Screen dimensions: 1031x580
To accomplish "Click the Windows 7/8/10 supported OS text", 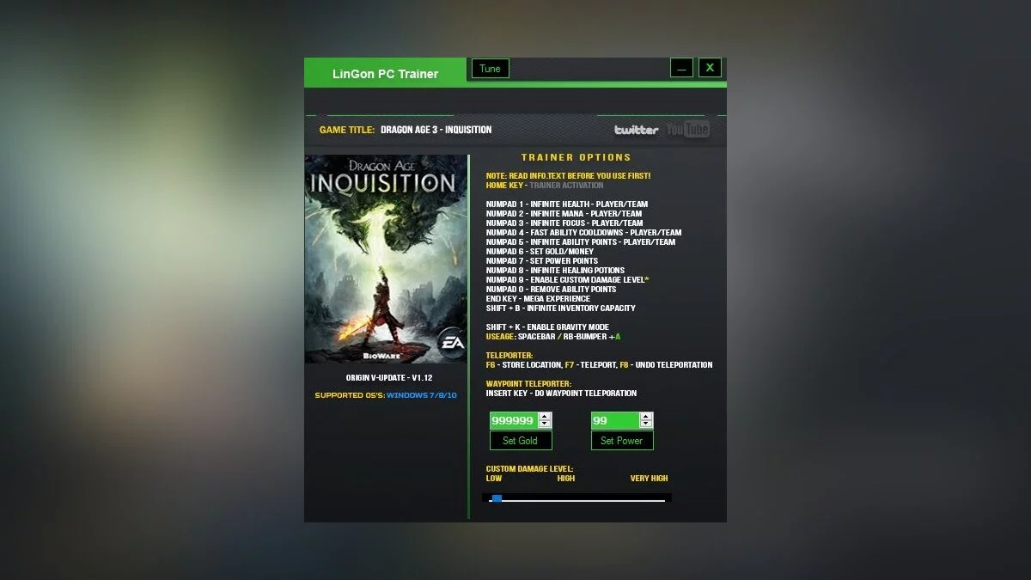I will (x=422, y=395).
